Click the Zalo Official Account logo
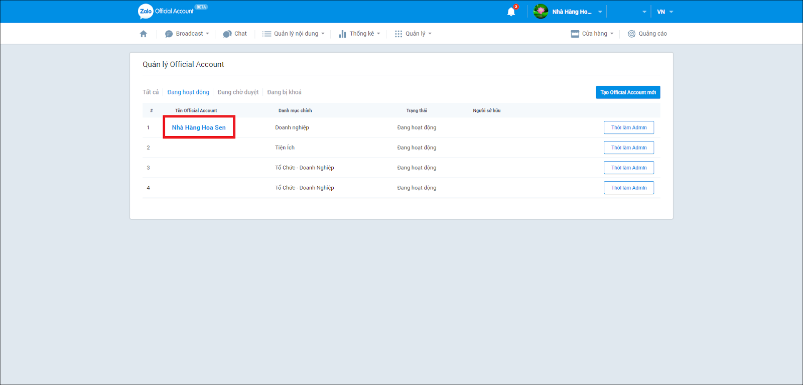The image size is (803, 385). pos(166,11)
